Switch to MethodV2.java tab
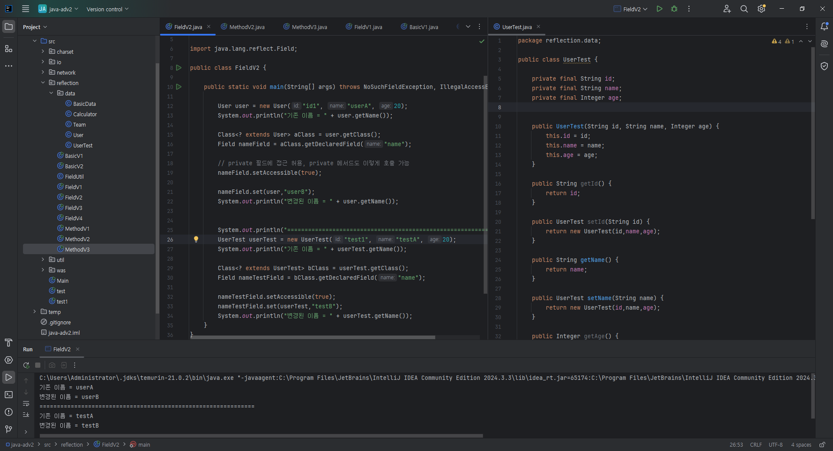The image size is (833, 451). [x=243, y=27]
